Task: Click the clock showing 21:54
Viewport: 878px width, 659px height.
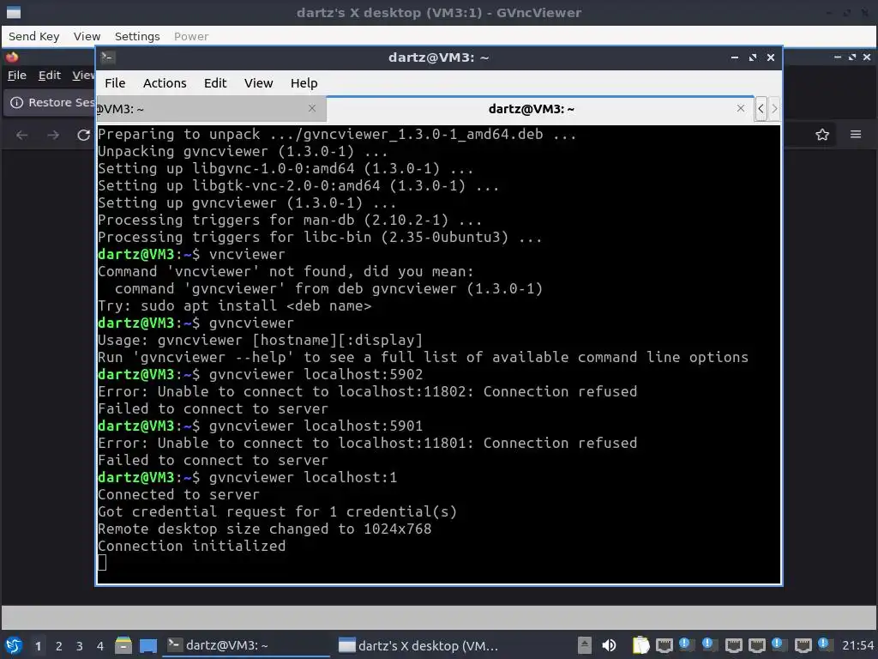Action: [x=857, y=645]
